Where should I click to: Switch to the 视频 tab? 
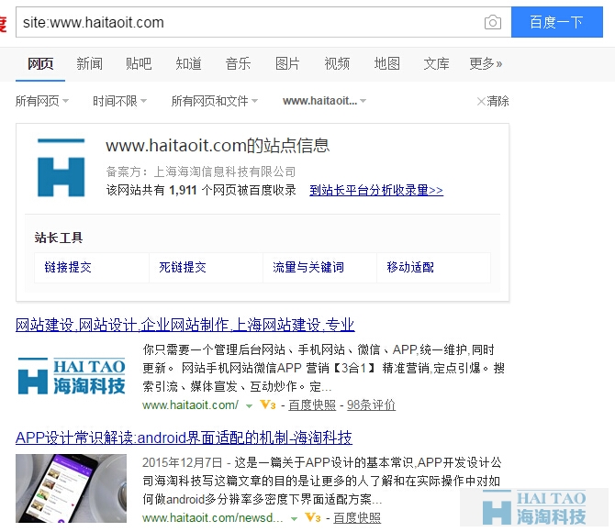tap(337, 63)
